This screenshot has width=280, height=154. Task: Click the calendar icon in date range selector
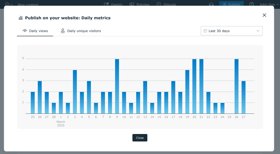tap(205, 31)
